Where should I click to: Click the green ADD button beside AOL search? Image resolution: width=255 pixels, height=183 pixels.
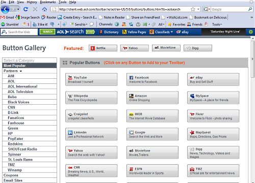click(x=90, y=32)
